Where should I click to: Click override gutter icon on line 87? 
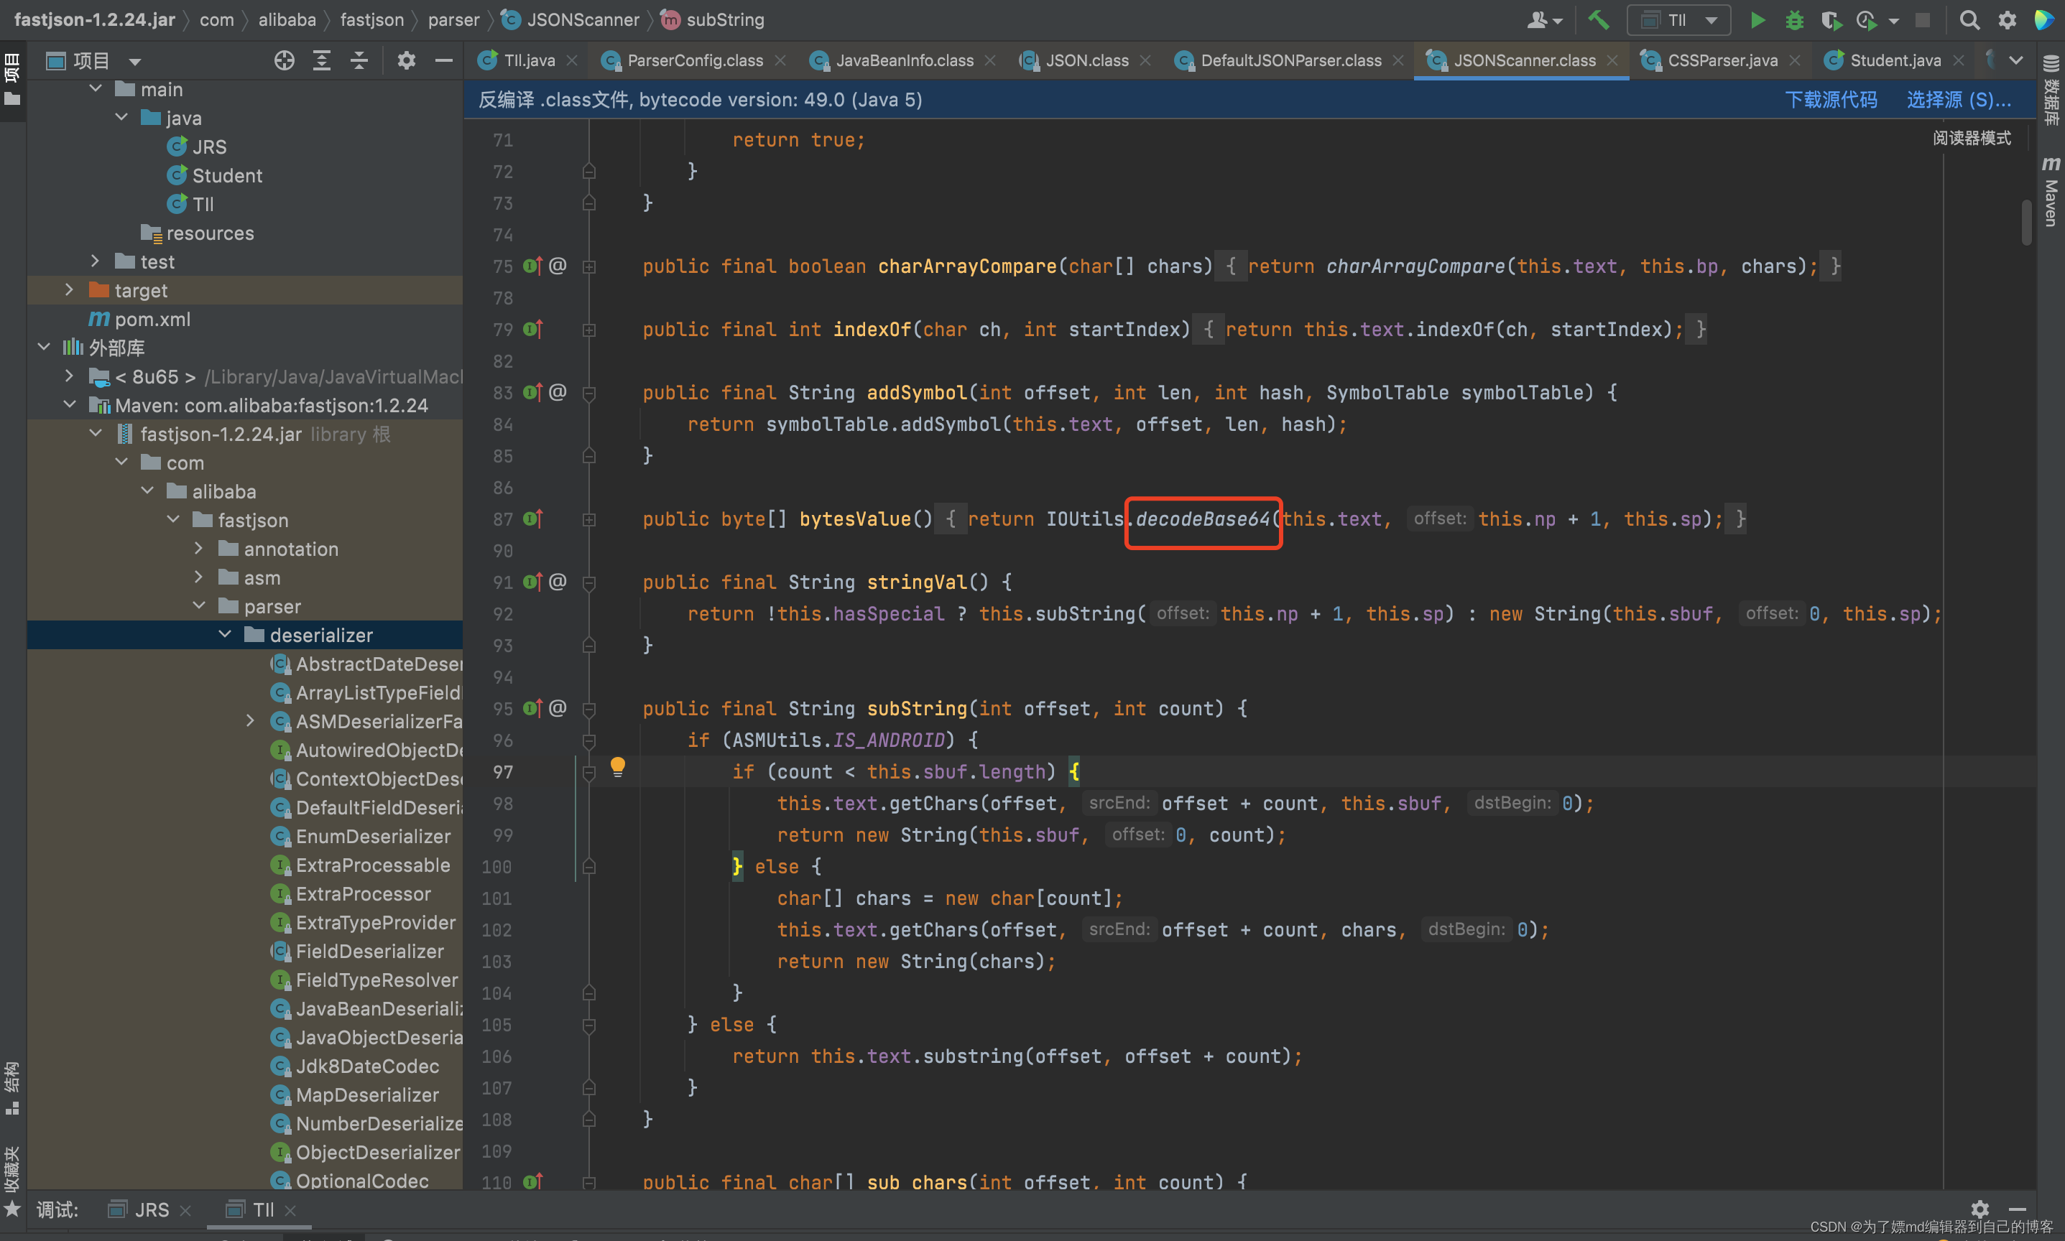click(532, 519)
